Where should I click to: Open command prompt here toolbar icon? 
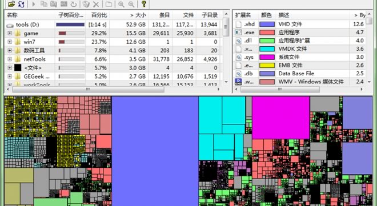coord(63,4)
